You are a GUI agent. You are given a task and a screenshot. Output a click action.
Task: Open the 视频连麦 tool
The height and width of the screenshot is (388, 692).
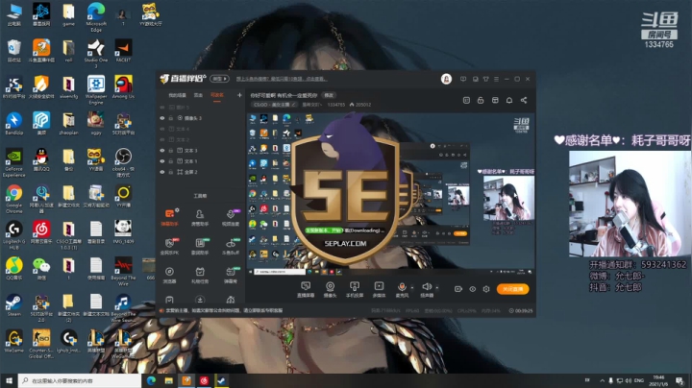point(230,217)
